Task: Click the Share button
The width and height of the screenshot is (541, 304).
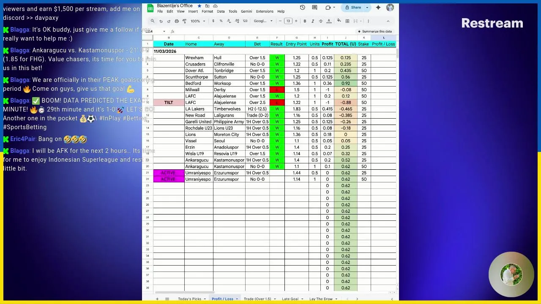Action: (x=353, y=8)
